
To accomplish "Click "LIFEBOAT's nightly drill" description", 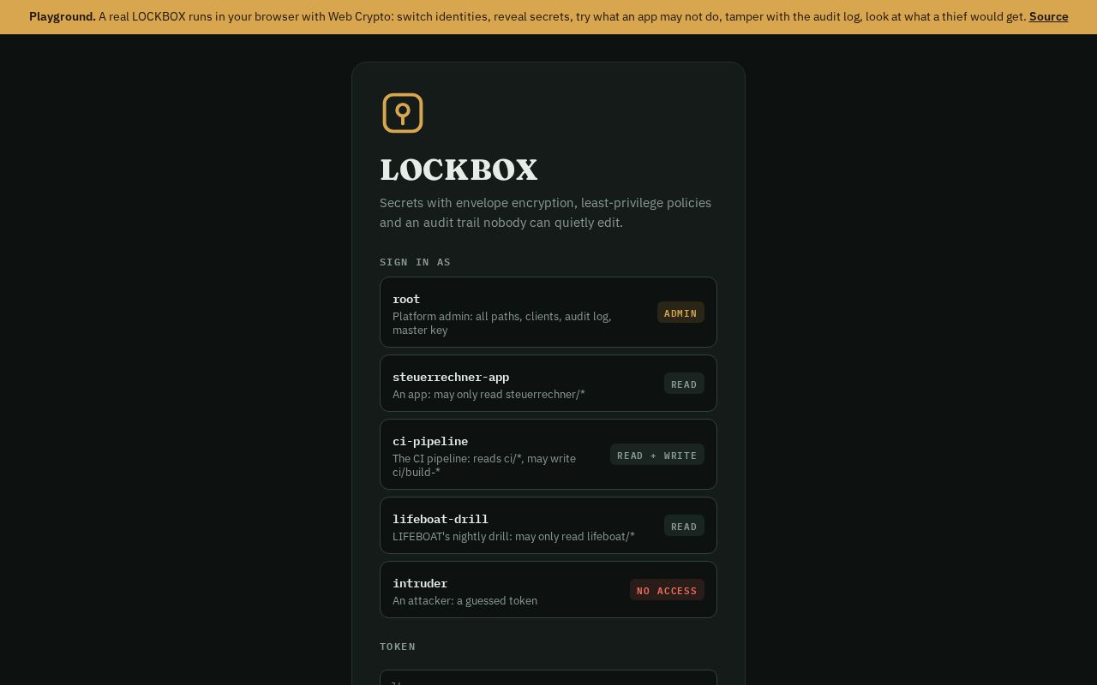I will pyautogui.click(x=513, y=537).
